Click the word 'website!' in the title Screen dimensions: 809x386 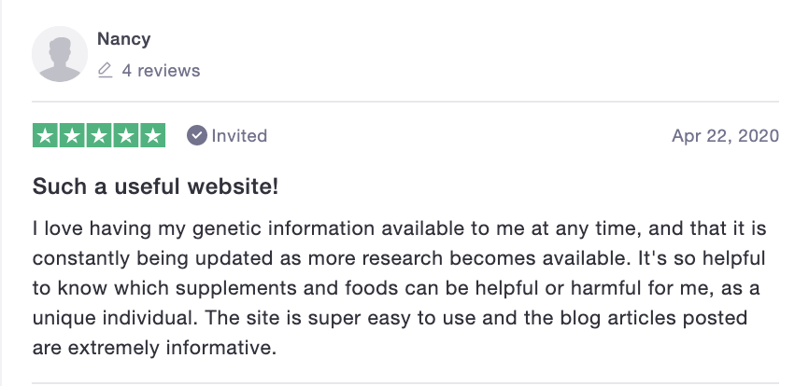tap(240, 186)
